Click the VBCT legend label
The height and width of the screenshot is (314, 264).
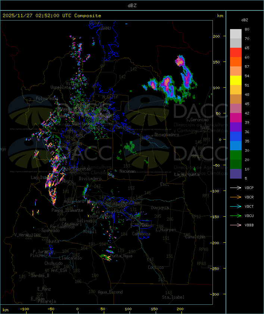pos(249,207)
